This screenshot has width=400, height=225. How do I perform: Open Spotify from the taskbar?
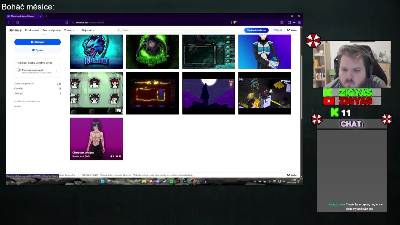(x=171, y=181)
